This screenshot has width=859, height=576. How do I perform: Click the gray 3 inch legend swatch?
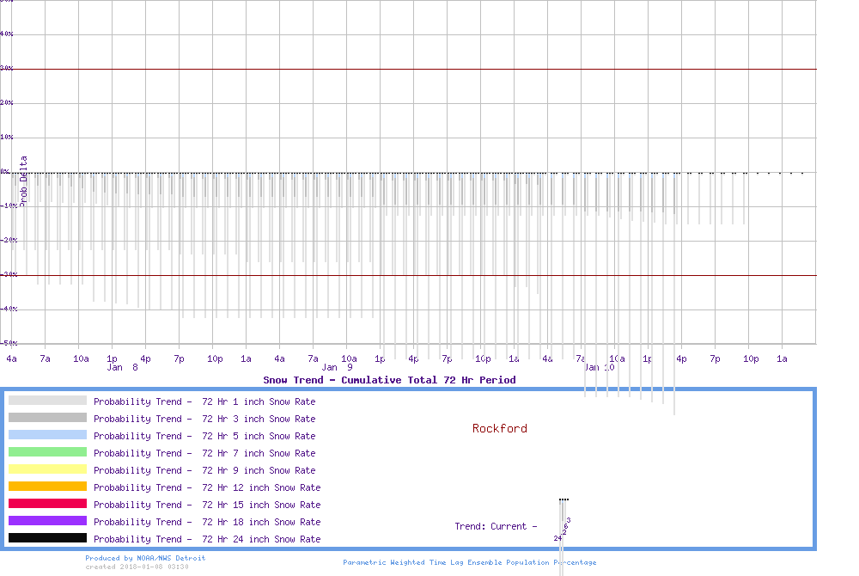pos(47,418)
